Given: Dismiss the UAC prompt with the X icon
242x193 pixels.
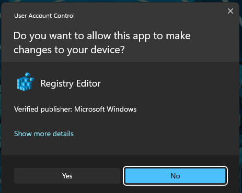Looking at the screenshot, I should point(231,11).
